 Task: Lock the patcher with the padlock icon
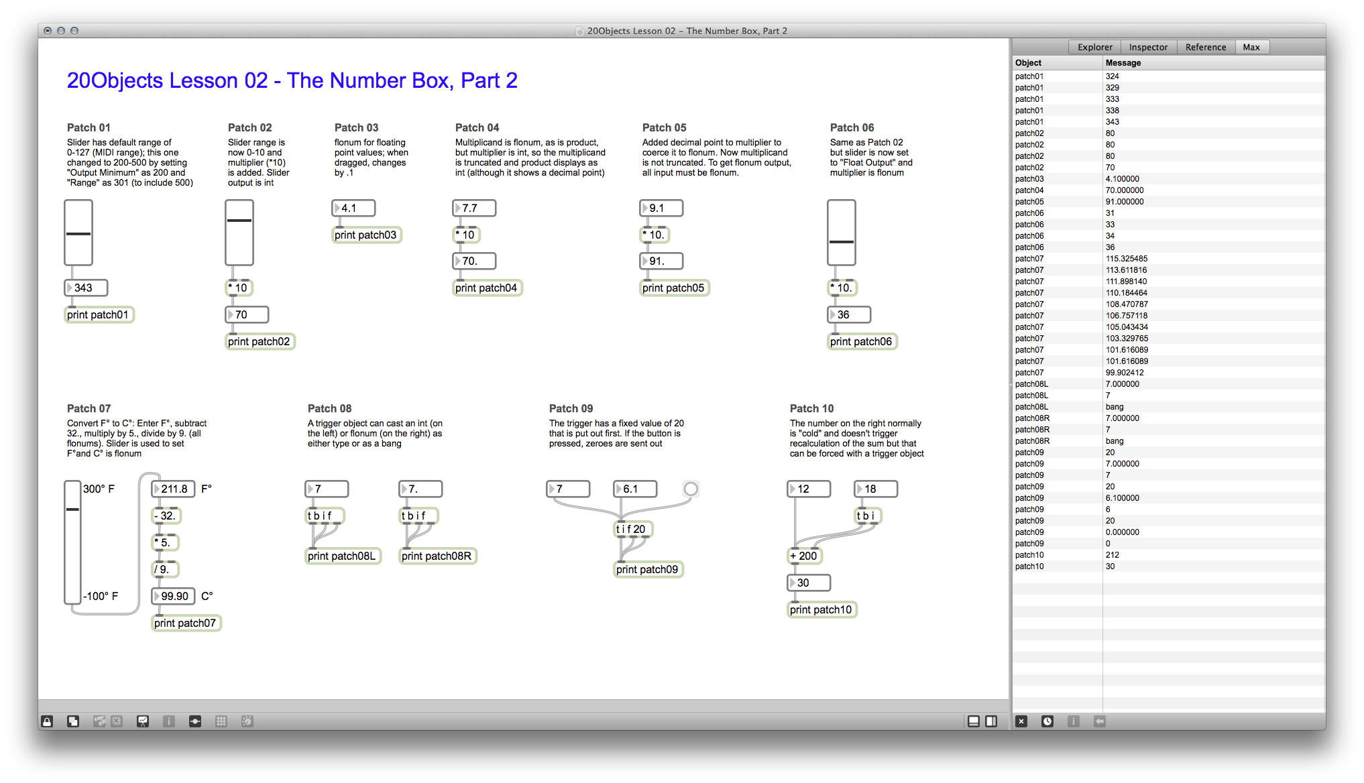click(x=47, y=721)
